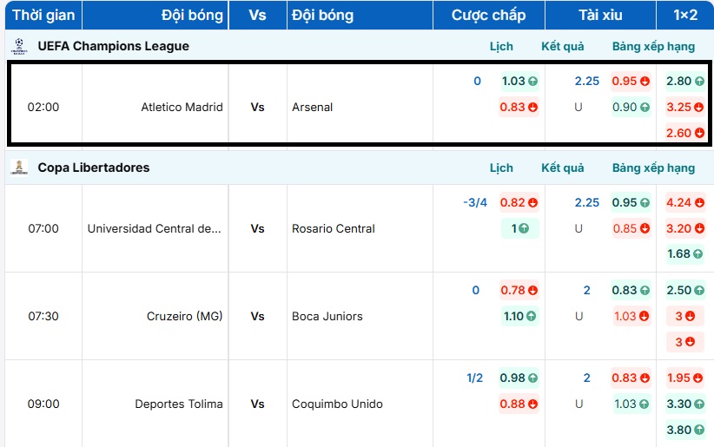This screenshot has height=447, width=714.
Task: Click the UEFA Champions League title
Action: pyautogui.click(x=114, y=46)
